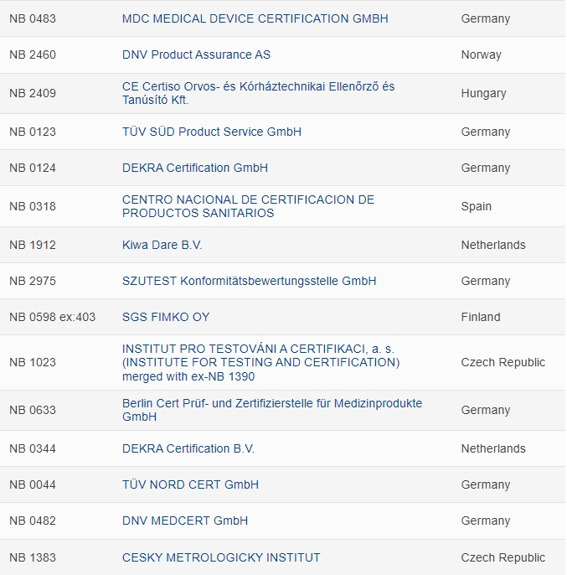Open DEKRA Certification B.V. link
This screenshot has width=567, height=575.
click(188, 448)
